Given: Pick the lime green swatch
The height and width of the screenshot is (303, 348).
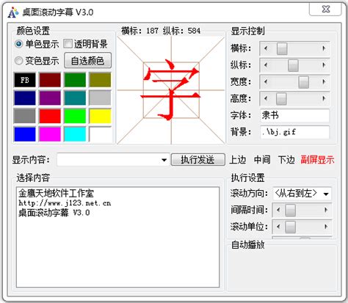Looking at the screenshot, I should pyautogui.click(x=75, y=116).
